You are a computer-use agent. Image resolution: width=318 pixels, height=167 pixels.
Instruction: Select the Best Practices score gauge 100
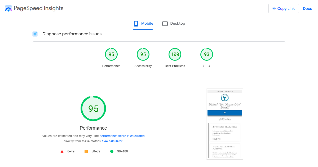[175, 54]
